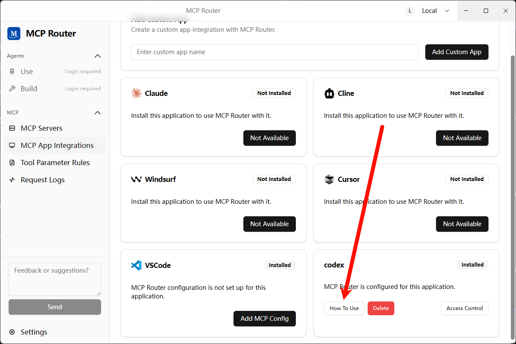Image resolution: width=516 pixels, height=344 pixels.
Task: Open MCP Servers page
Action: (41, 128)
